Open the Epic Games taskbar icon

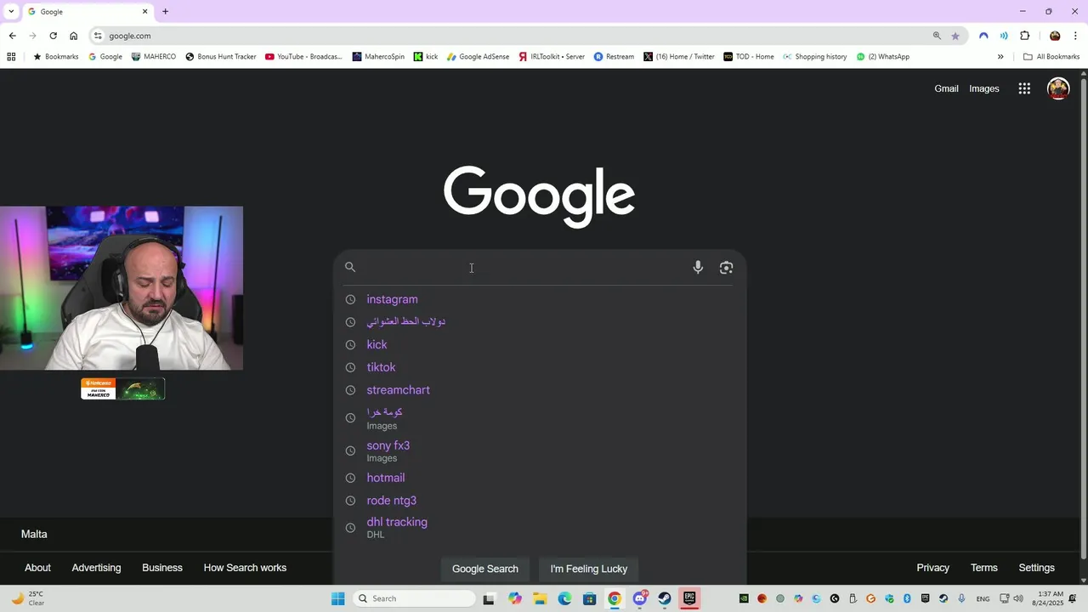click(689, 598)
